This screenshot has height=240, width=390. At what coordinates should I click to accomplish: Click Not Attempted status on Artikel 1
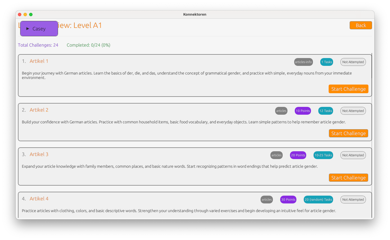click(353, 62)
